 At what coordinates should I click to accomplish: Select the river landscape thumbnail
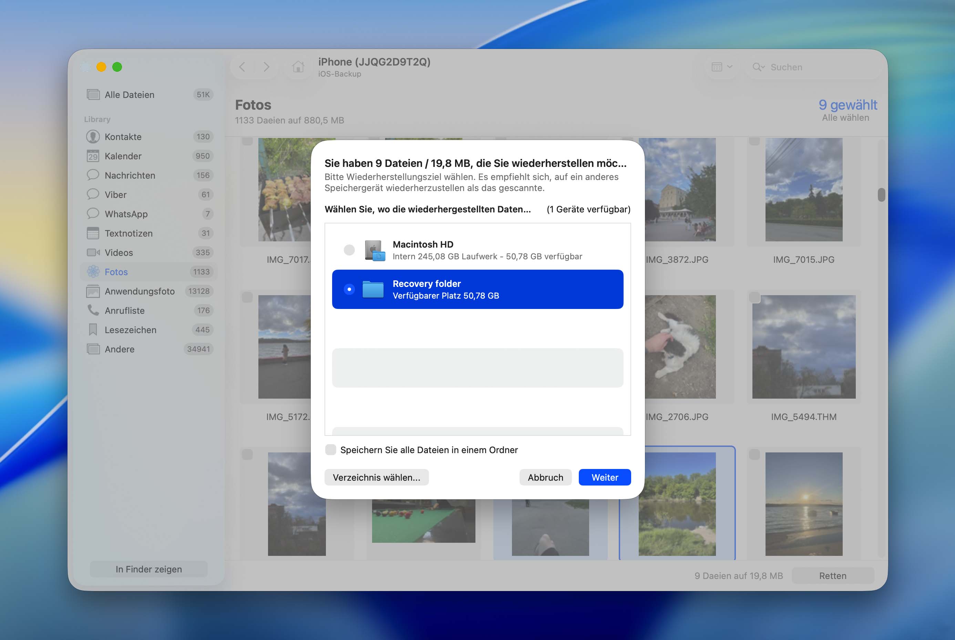(x=677, y=504)
